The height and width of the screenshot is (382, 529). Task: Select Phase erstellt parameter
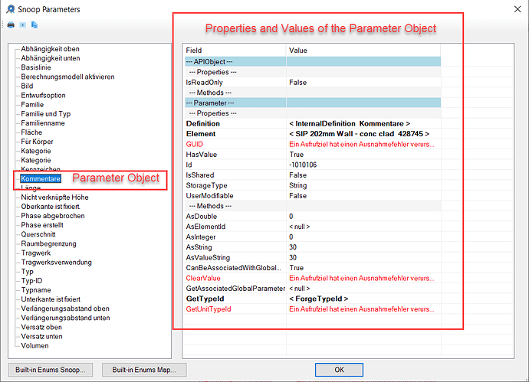coord(42,225)
